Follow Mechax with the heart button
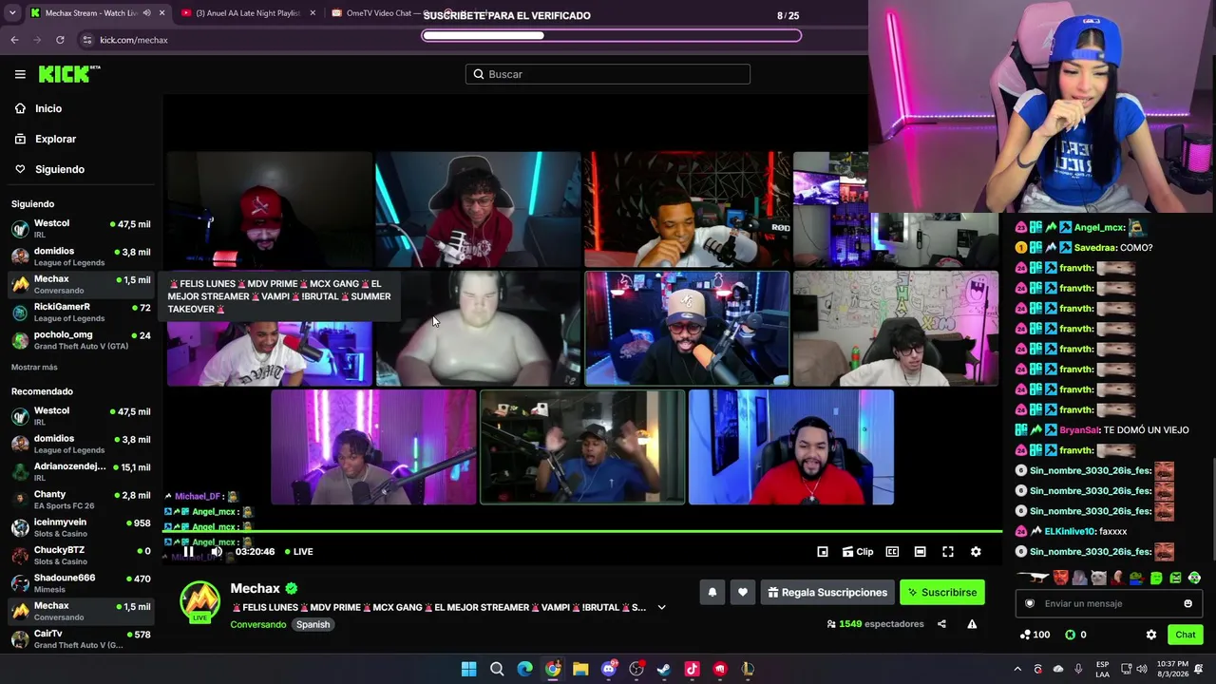The image size is (1216, 684). click(x=743, y=593)
